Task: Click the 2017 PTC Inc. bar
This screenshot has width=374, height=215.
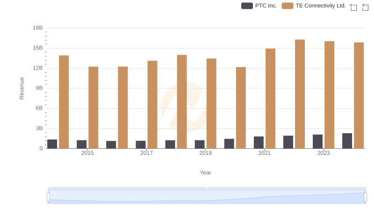Action: [x=141, y=145]
